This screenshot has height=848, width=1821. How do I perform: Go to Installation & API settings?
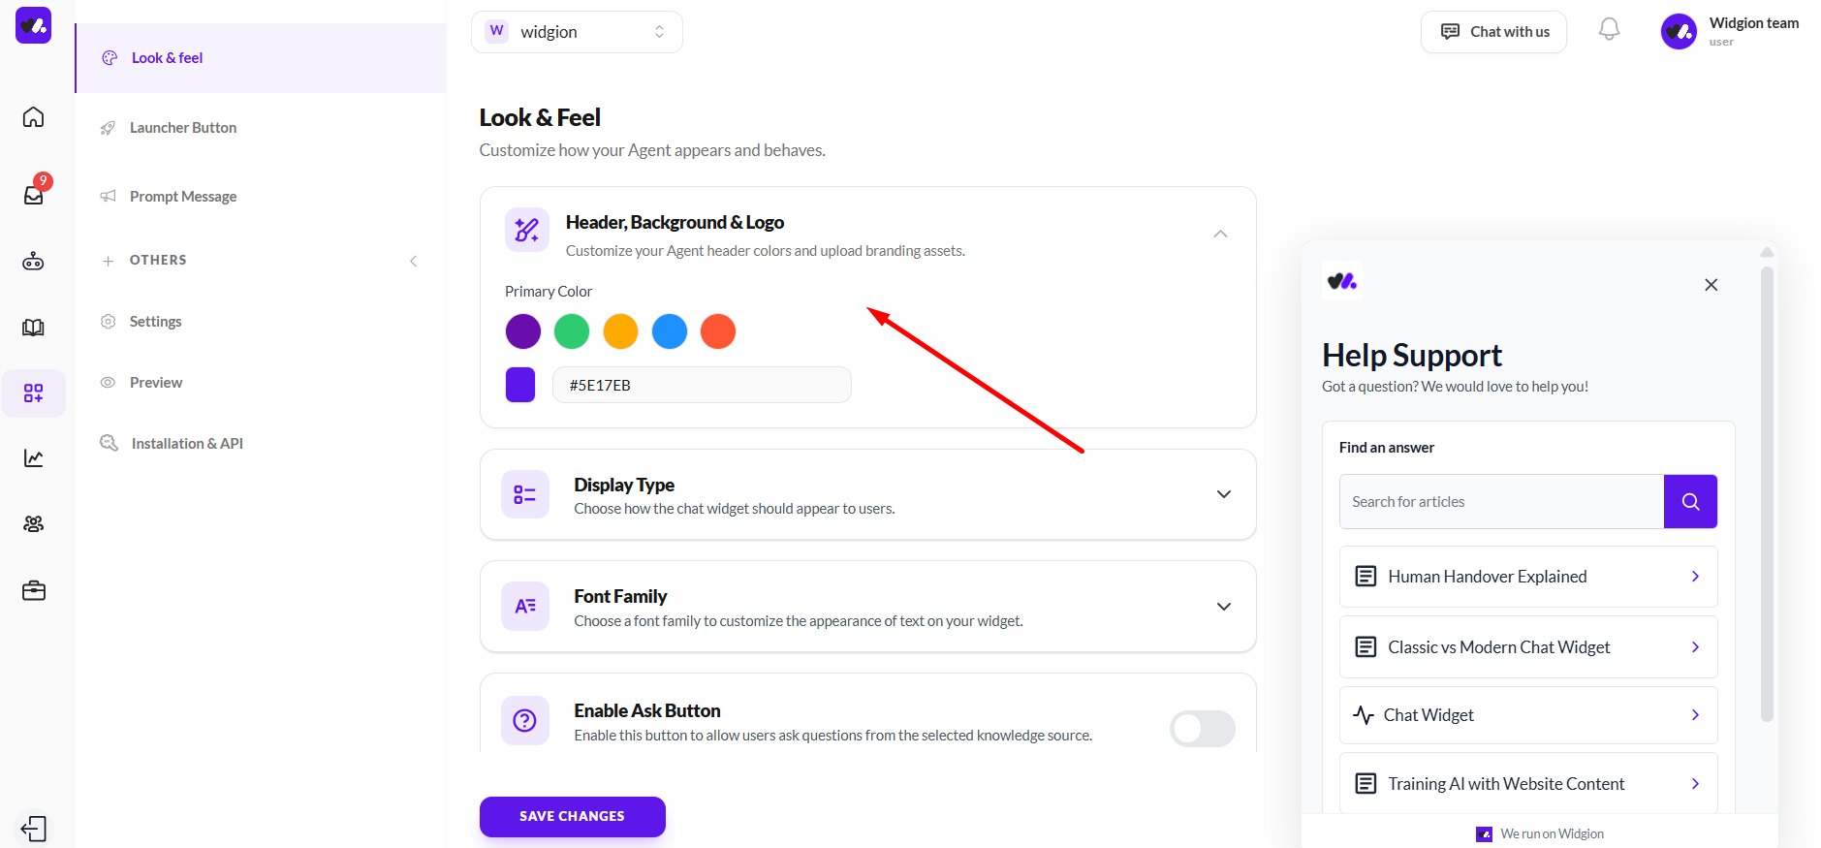(187, 444)
